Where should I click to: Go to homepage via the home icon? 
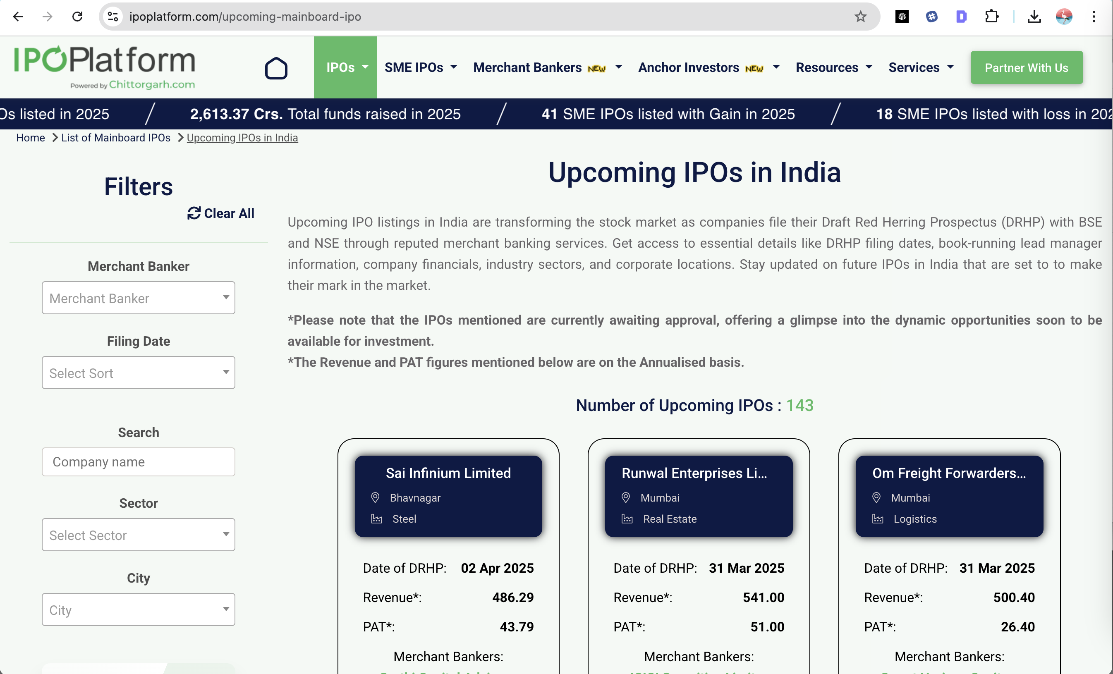pos(276,68)
